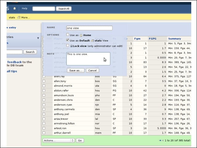Open the home icon in top bar

[x=14, y=8]
